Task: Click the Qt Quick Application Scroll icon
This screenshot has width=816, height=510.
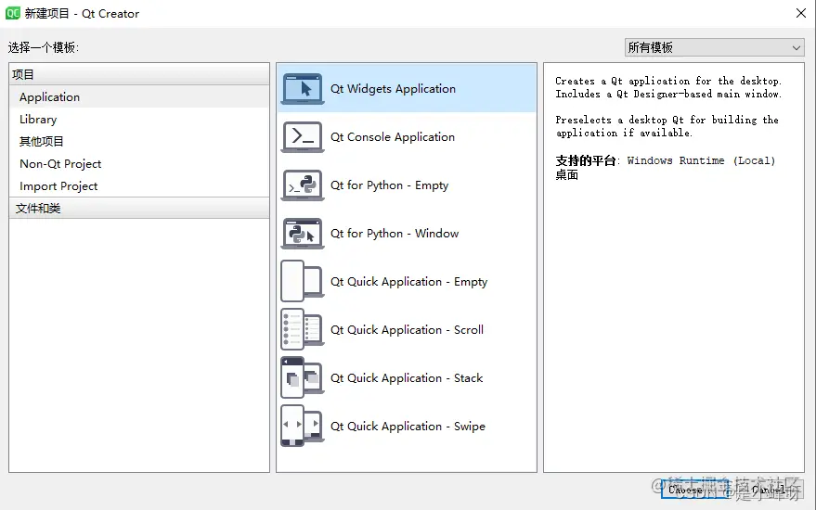Action: pos(303,329)
